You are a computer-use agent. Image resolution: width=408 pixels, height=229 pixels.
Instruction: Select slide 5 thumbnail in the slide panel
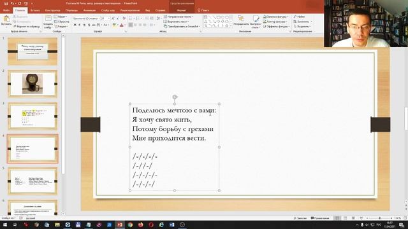(x=33, y=181)
